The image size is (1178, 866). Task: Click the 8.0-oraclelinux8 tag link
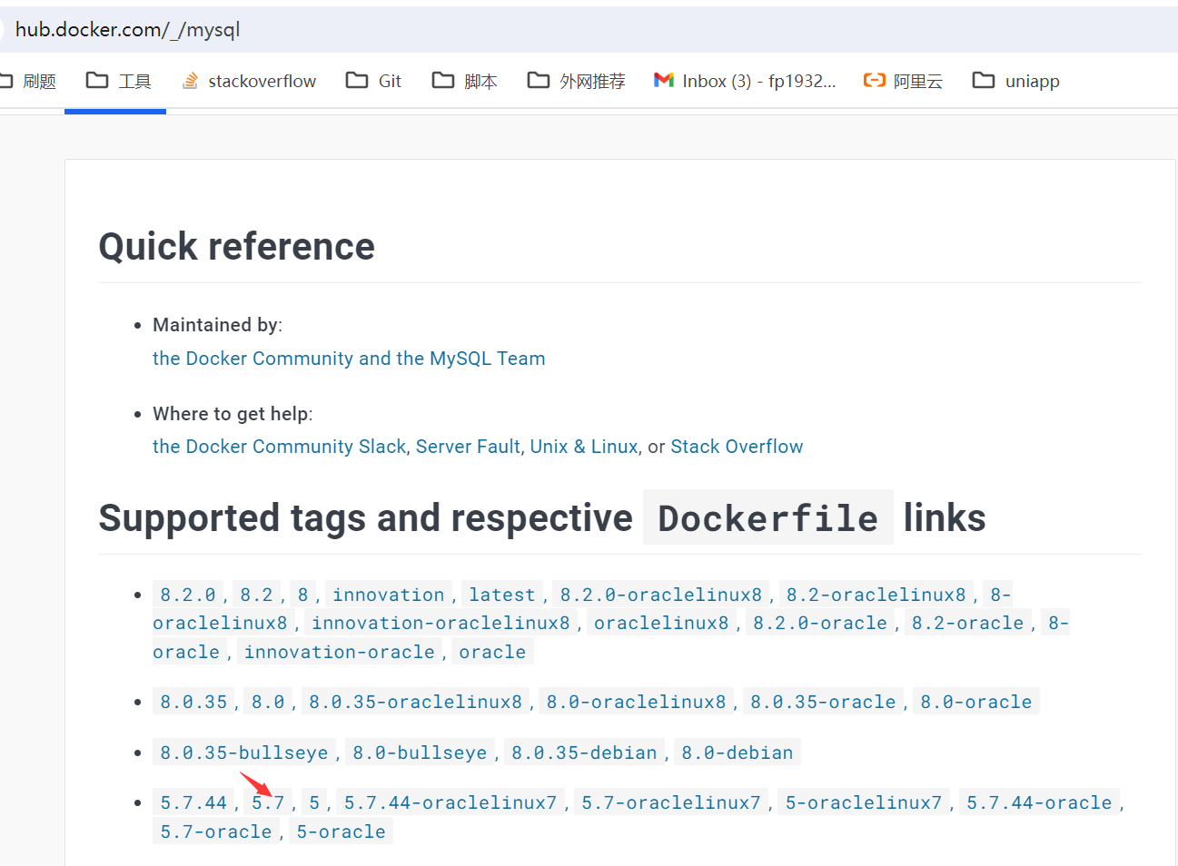click(637, 702)
